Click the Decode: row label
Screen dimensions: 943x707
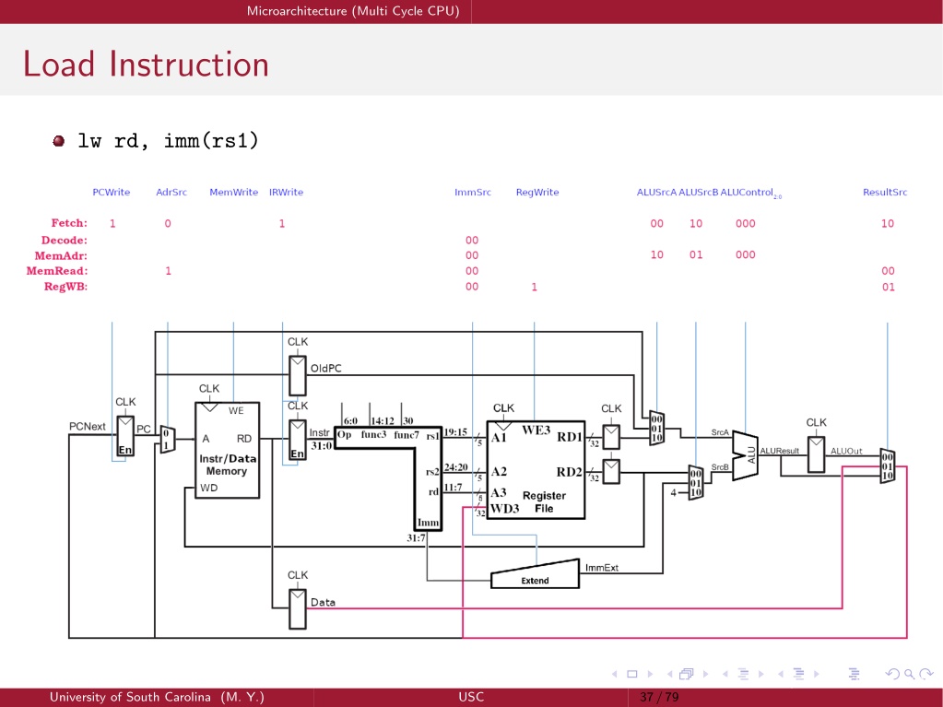65,240
